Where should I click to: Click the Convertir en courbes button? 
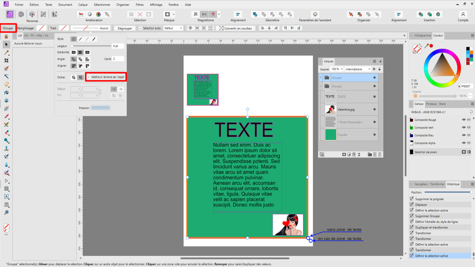click(235, 28)
